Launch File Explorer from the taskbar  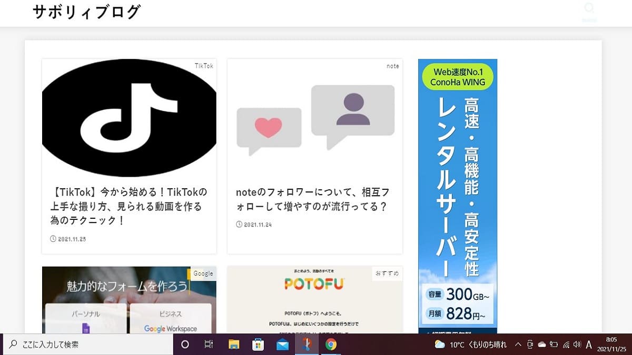point(234,344)
